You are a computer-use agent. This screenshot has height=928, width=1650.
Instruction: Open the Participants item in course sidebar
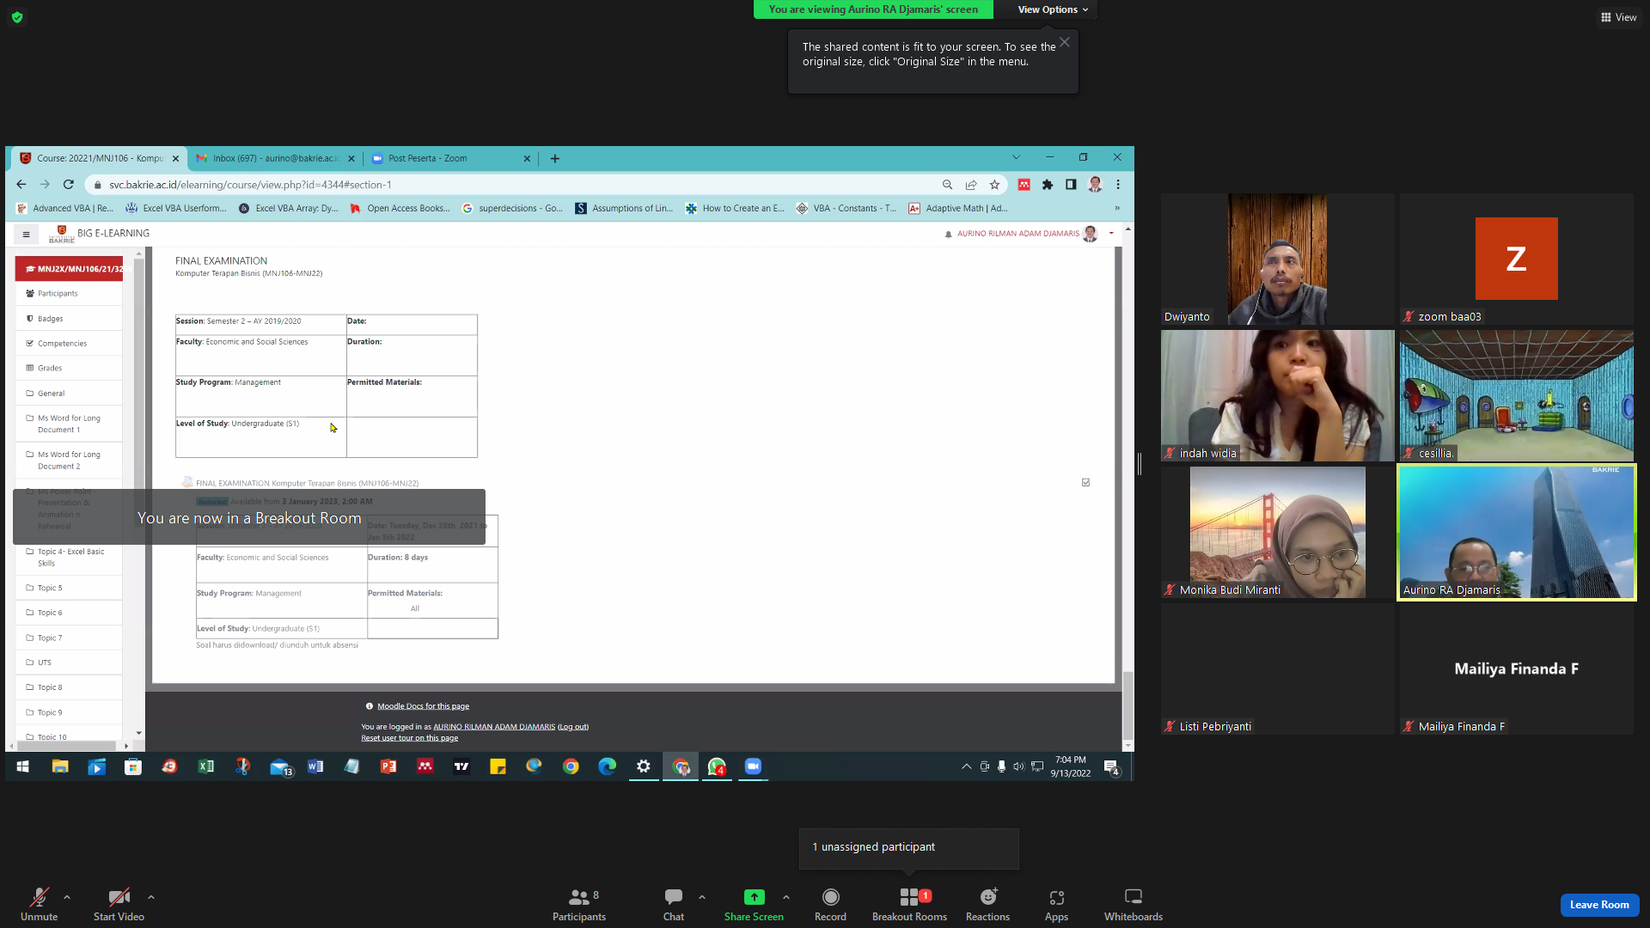[x=68, y=294]
